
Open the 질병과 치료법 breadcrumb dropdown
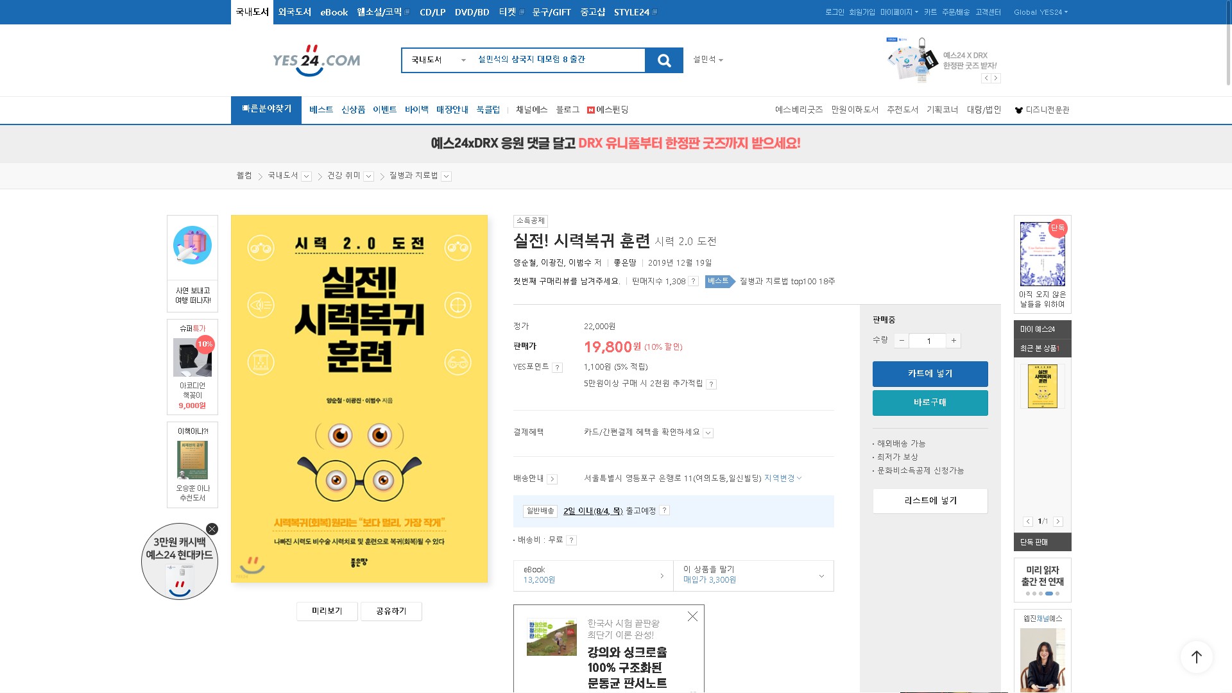point(447,176)
